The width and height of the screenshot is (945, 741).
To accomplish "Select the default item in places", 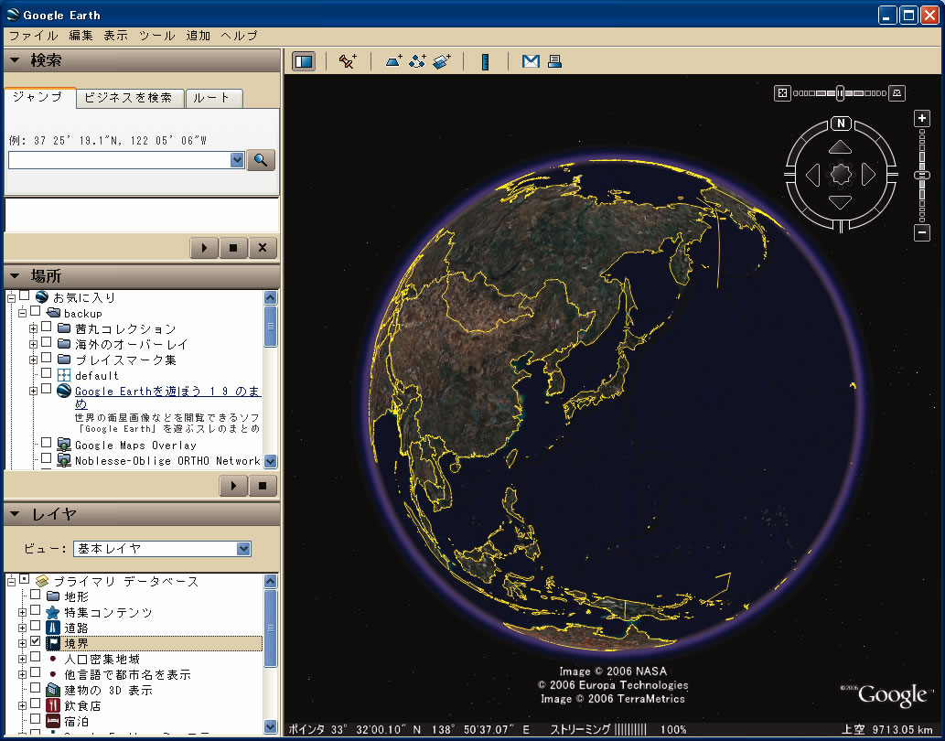I will (96, 376).
